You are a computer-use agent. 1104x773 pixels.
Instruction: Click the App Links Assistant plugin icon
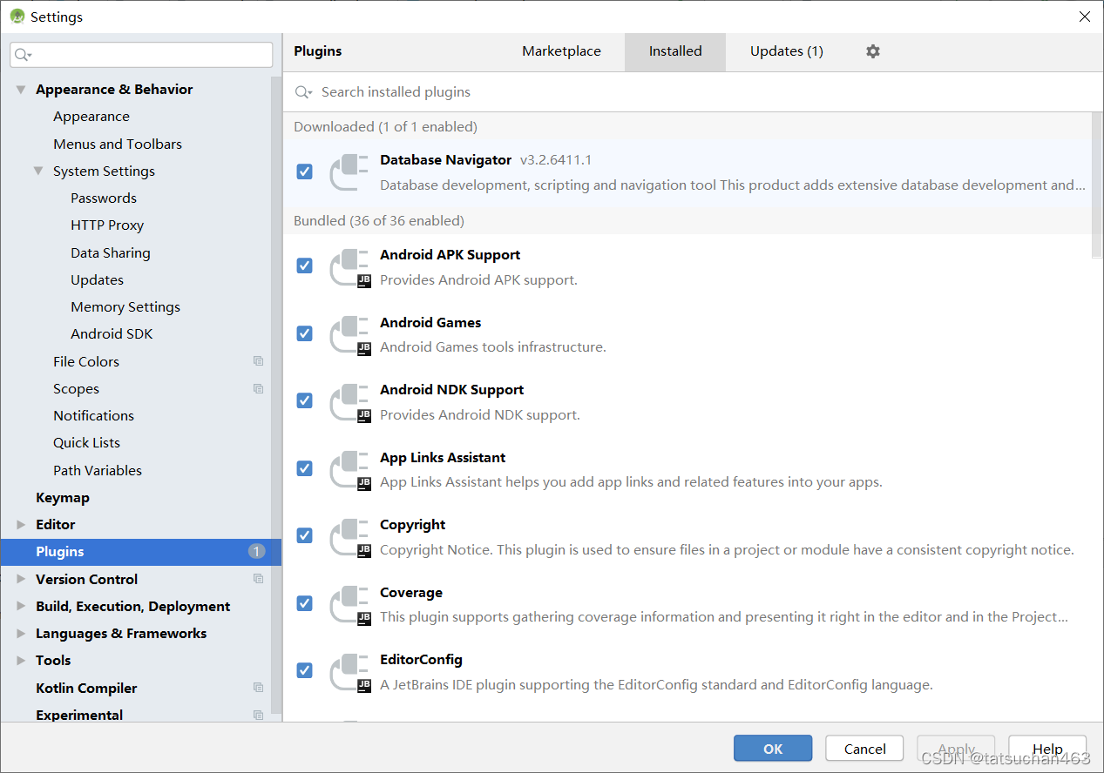click(x=349, y=470)
